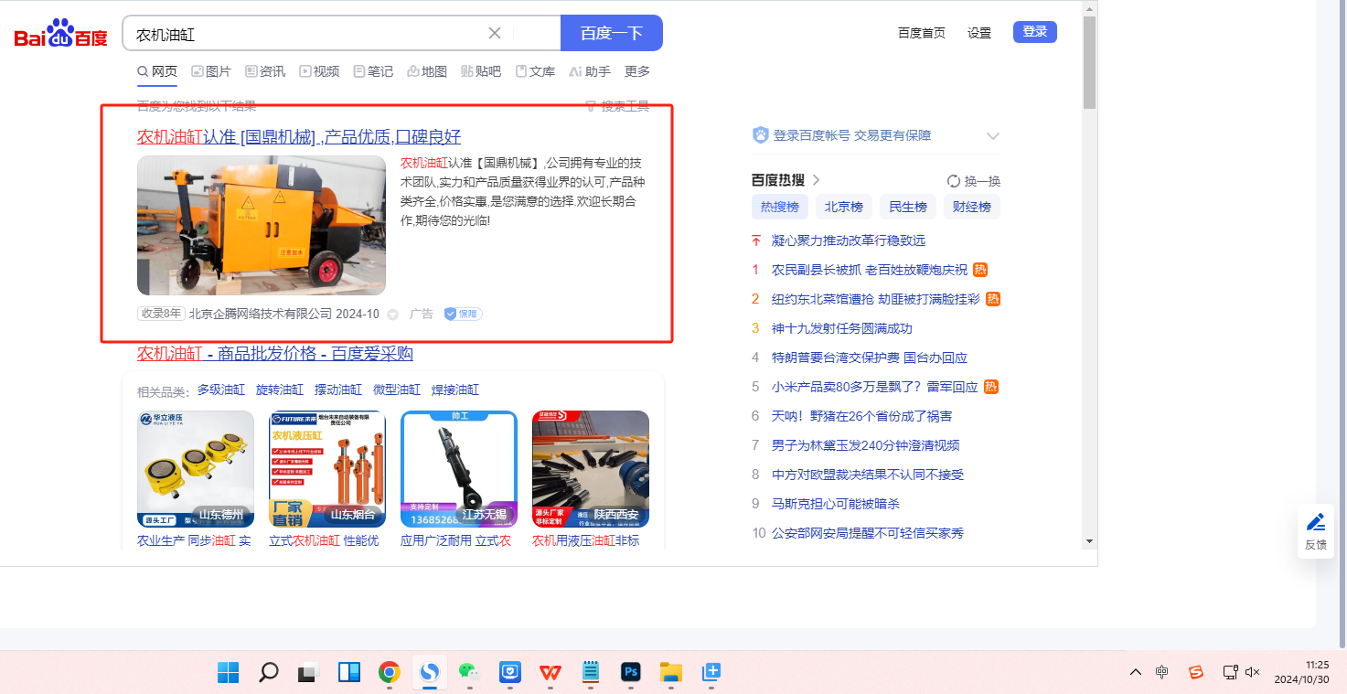1347x694 pixels.
Task: Click the Baidu logo
Action: pyautogui.click(x=61, y=34)
